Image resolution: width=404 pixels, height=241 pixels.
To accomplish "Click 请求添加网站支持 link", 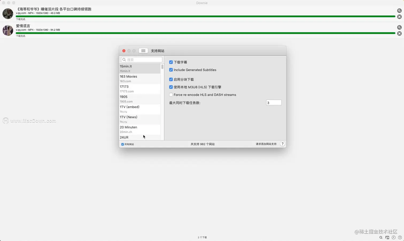I will click(266, 144).
